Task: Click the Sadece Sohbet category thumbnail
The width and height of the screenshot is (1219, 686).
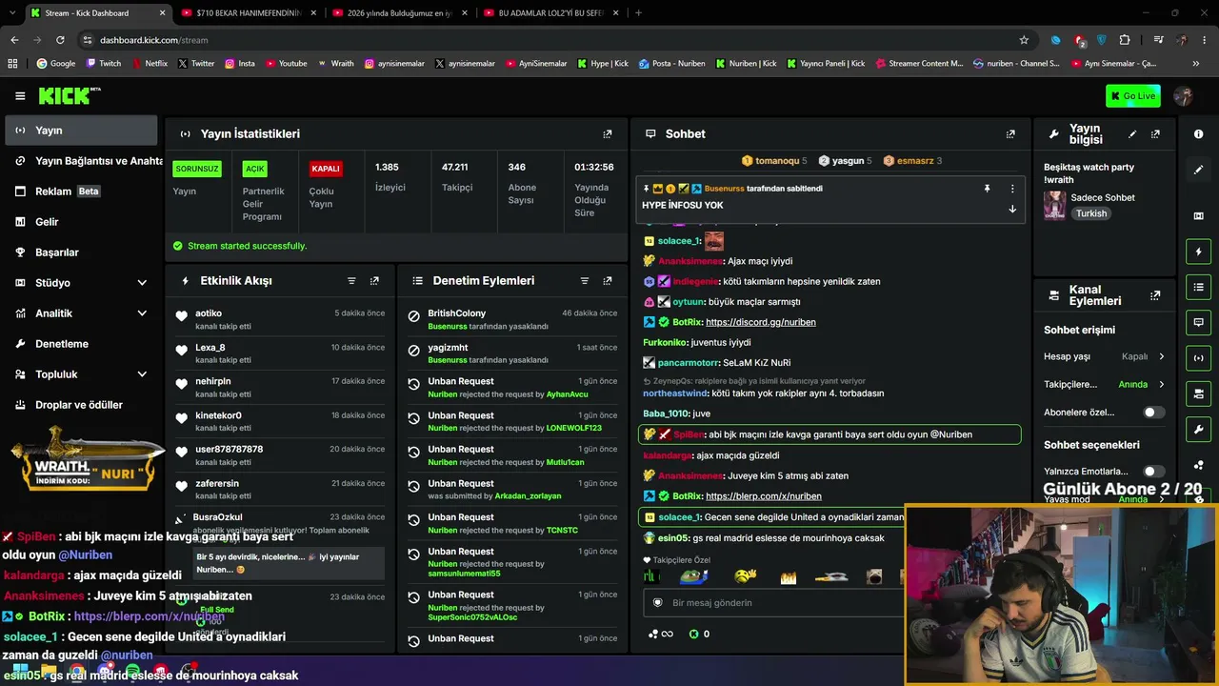Action: (1054, 206)
